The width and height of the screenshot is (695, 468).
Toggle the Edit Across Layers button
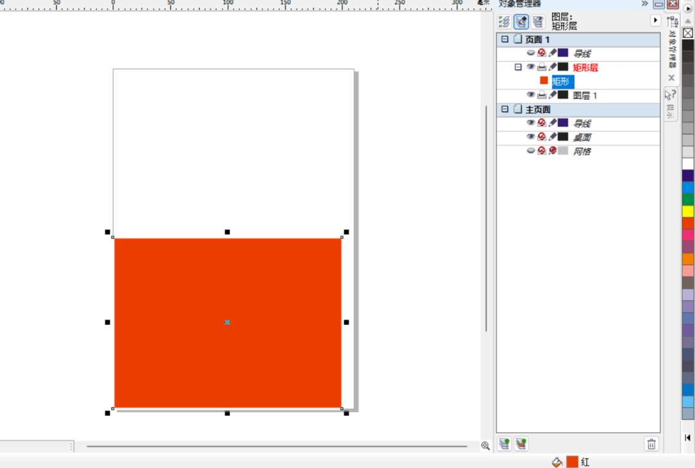click(x=521, y=21)
